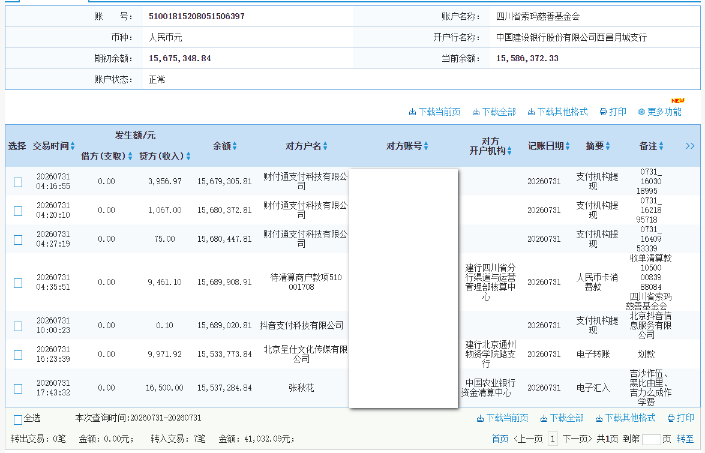Download current page from top toolbar

(x=435, y=112)
